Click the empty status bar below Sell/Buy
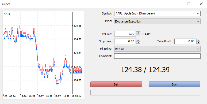207x104 pixels. click(145, 93)
